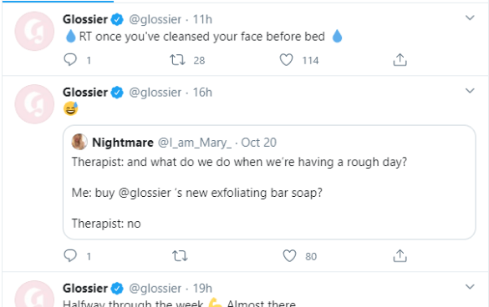489x307 pixels.
Task: Open the 16h timestamp link
Action: pyautogui.click(x=202, y=92)
